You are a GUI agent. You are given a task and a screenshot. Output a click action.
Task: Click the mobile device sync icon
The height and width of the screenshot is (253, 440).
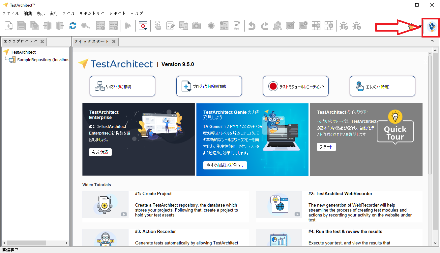tap(183, 26)
